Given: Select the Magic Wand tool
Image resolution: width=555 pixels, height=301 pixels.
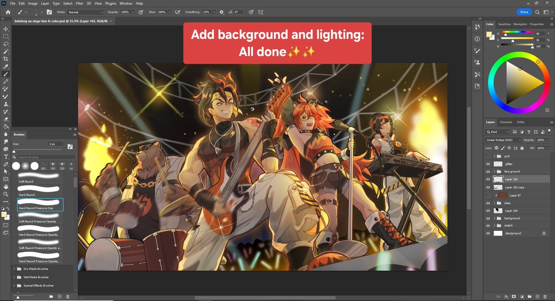Looking at the screenshot, I should pyautogui.click(x=6, y=51).
